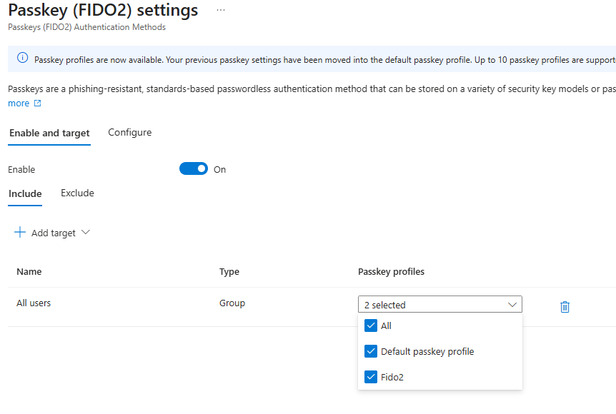Click the Add target button label
616x414 pixels.
pos(54,233)
